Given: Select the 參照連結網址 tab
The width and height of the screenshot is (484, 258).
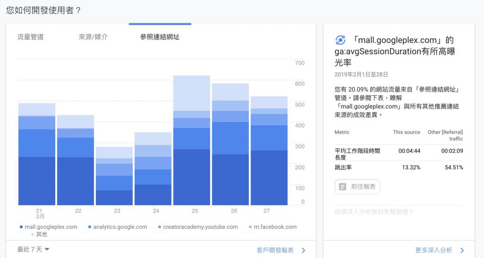Looking at the screenshot, I should click(x=160, y=37).
